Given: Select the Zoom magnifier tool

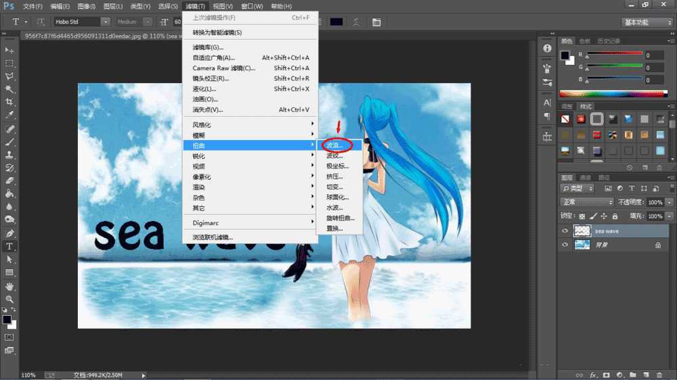Looking at the screenshot, I should tap(9, 299).
